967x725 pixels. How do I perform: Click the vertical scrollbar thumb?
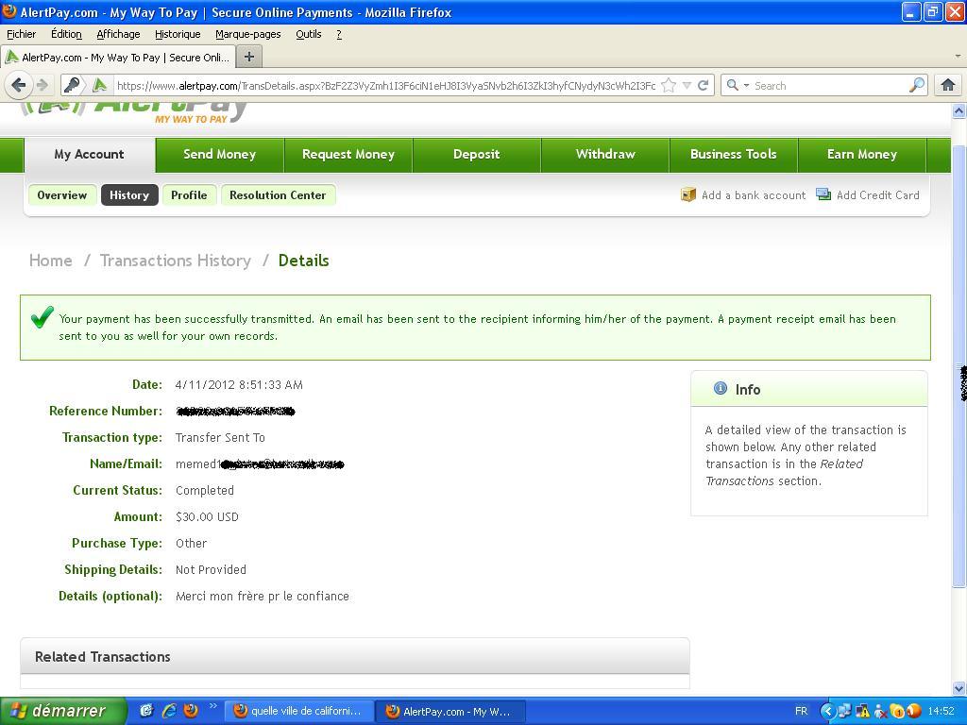(959, 367)
